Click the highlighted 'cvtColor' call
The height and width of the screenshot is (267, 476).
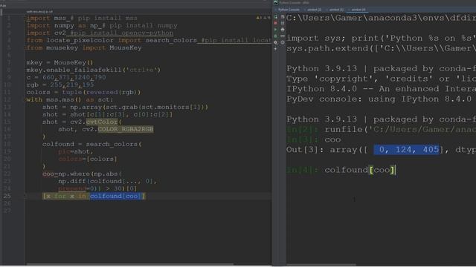point(102,122)
